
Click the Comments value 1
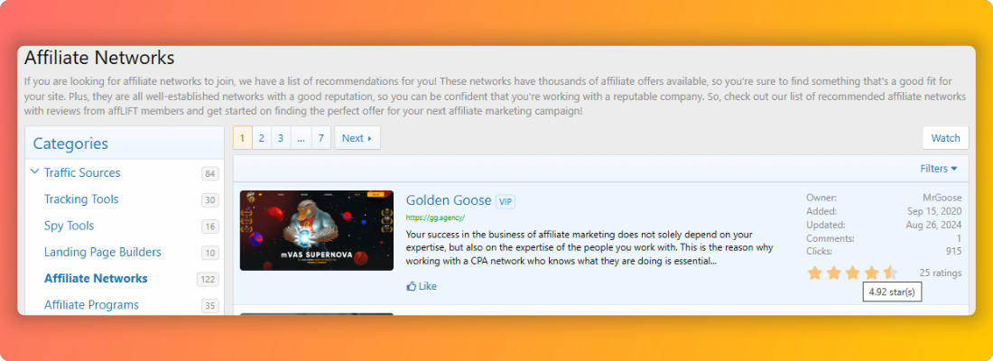(x=959, y=238)
